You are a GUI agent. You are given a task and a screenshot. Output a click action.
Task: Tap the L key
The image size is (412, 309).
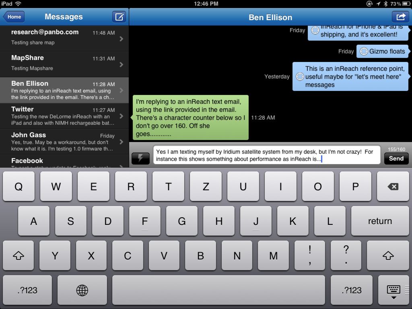click(x=330, y=221)
